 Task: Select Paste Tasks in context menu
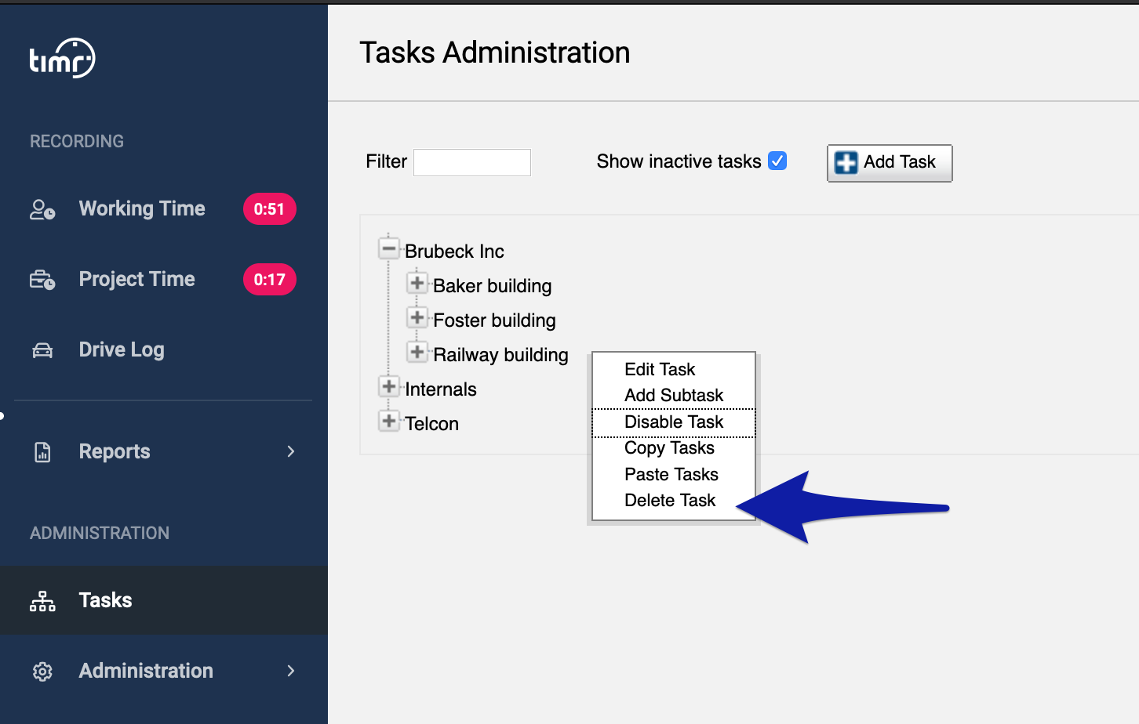pyautogui.click(x=674, y=474)
